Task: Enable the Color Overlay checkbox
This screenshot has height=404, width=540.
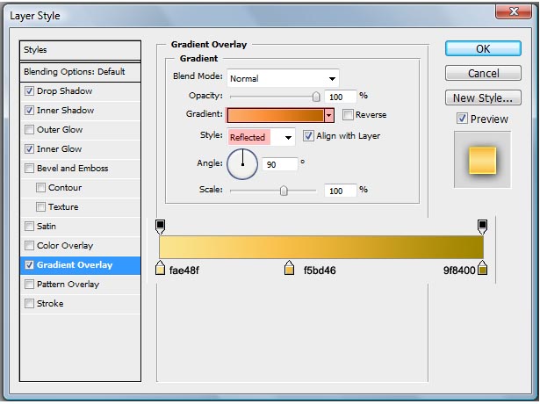Action: [29, 246]
